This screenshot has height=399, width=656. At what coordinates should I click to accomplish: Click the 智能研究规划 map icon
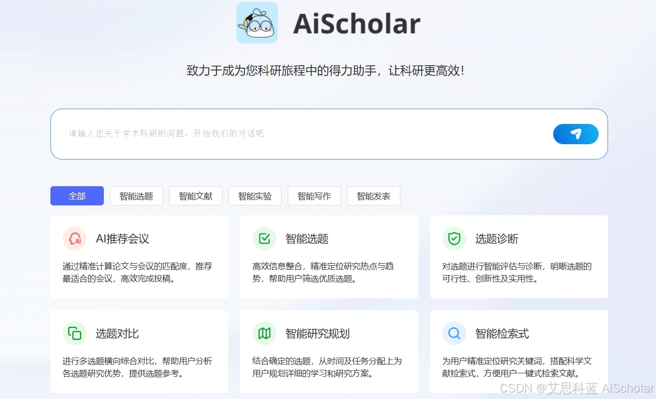pos(264,333)
